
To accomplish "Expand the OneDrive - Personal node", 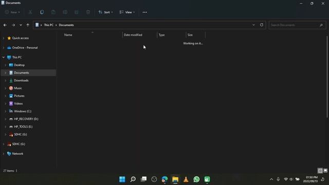I will pyautogui.click(x=4, y=48).
